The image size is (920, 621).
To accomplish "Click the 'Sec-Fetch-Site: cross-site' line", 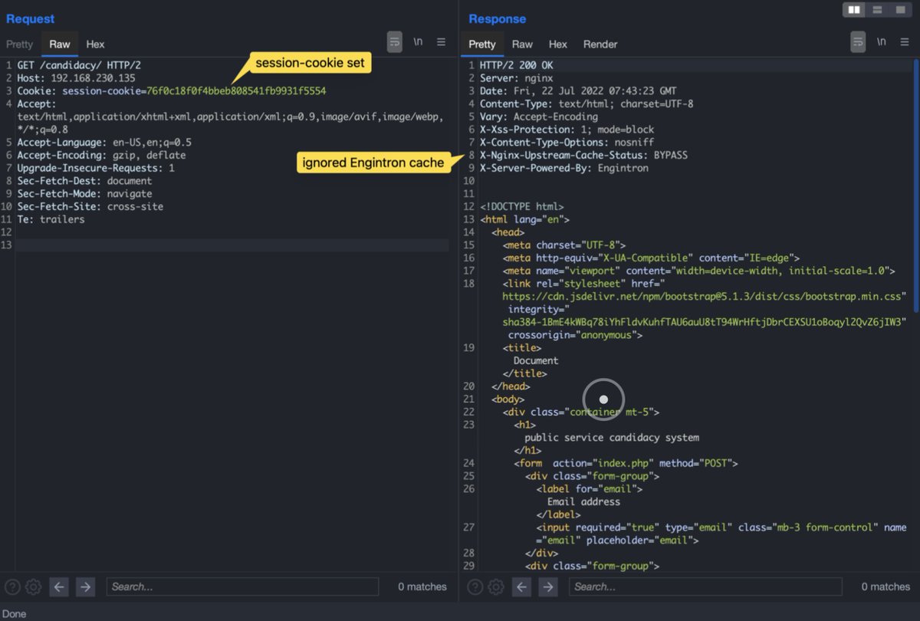I will click(x=90, y=206).
